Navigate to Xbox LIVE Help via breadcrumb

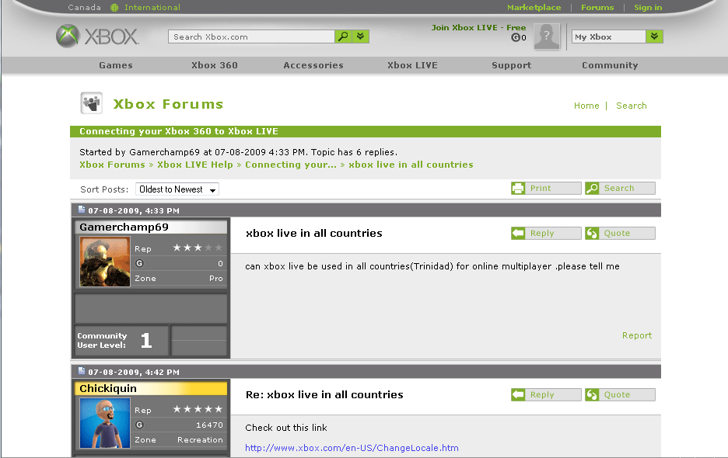pos(194,164)
